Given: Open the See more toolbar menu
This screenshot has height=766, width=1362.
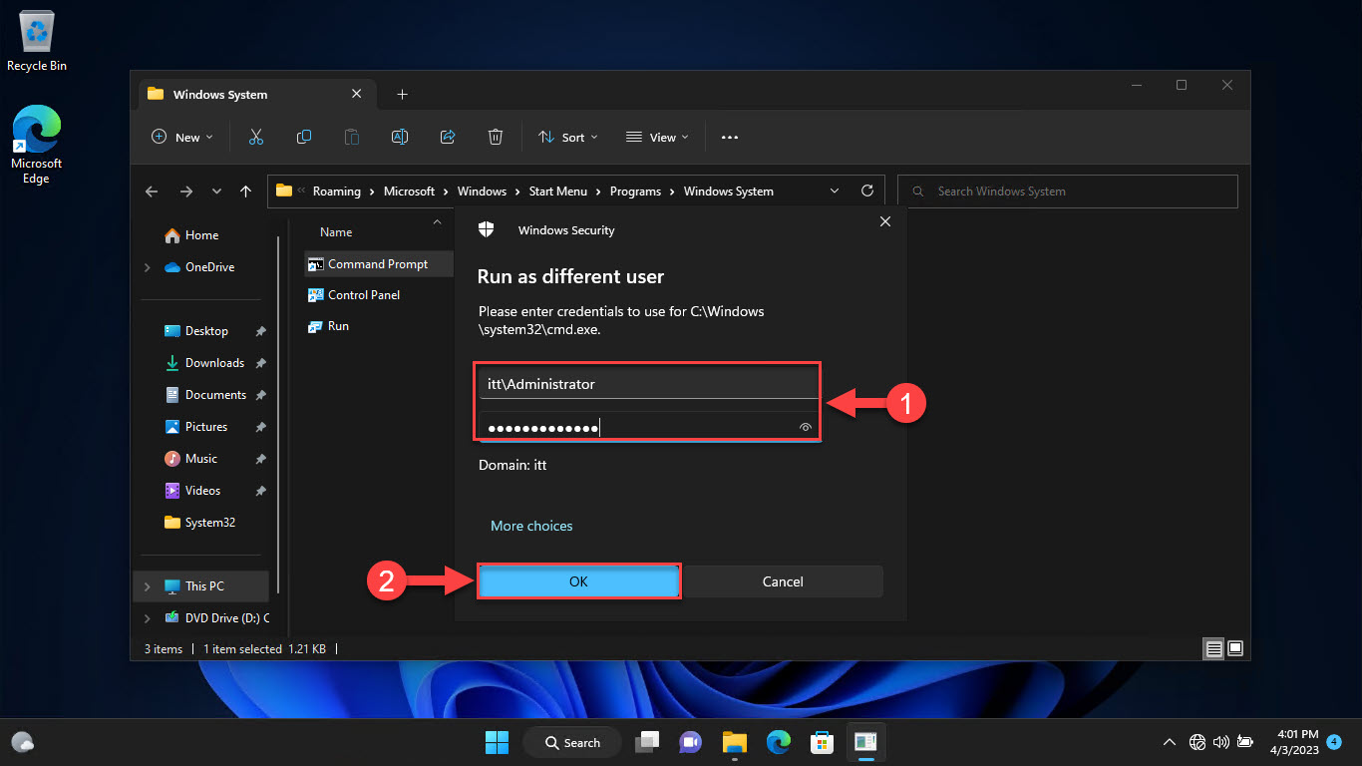Looking at the screenshot, I should pyautogui.click(x=729, y=137).
